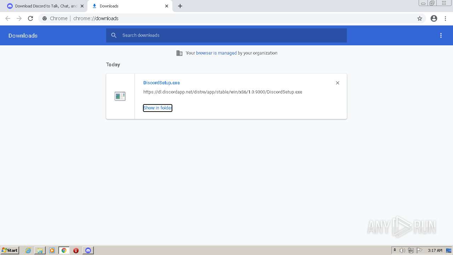The height and width of the screenshot is (255, 453).
Task: Open the Action Center flag icon
Action: [x=419, y=250]
